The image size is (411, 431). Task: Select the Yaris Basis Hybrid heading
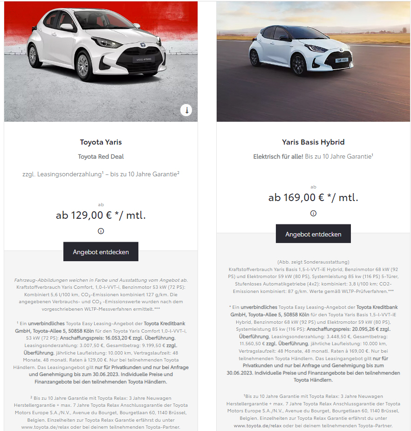[x=313, y=142]
